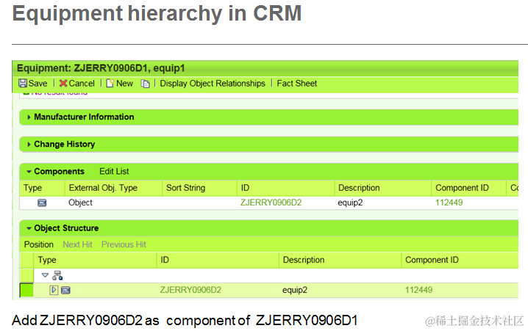Expand the Manufacturer Information section
This screenshot has width=528, height=331.
pyautogui.click(x=29, y=117)
